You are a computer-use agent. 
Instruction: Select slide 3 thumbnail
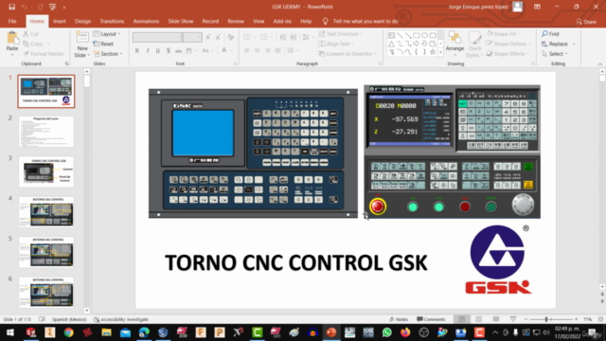pos(46,171)
